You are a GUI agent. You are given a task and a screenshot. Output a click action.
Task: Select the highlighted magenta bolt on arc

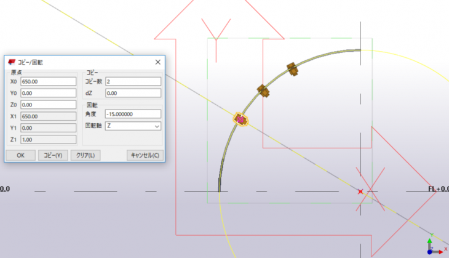pyautogui.click(x=241, y=119)
